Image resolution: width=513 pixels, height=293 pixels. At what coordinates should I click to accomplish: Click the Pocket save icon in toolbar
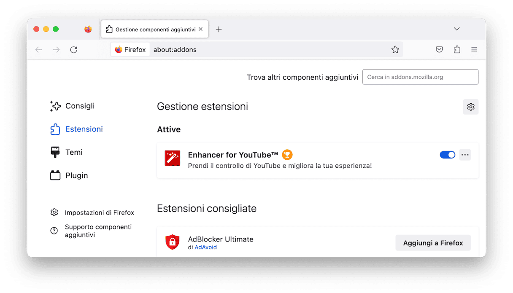439,50
